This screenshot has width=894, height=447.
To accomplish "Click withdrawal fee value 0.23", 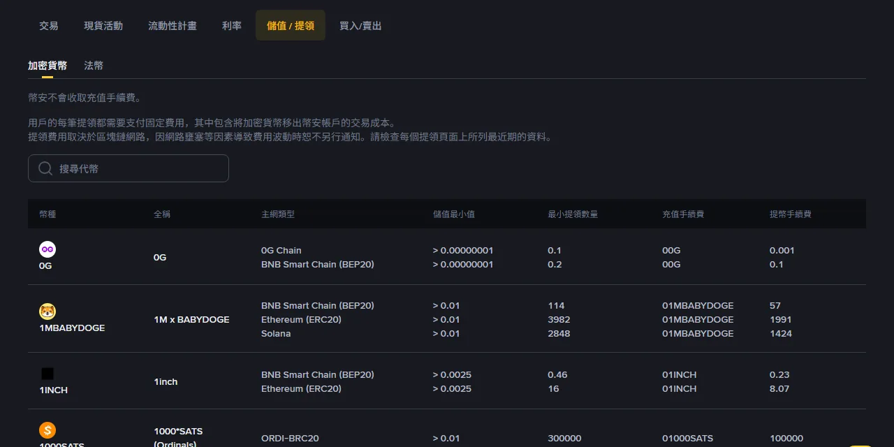I will (x=779, y=375).
